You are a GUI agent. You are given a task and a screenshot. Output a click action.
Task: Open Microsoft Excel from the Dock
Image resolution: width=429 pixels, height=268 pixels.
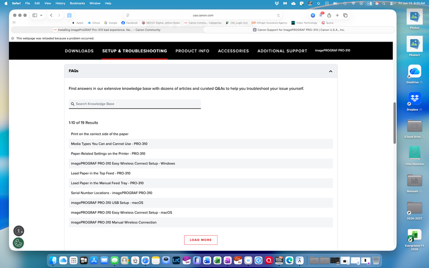[217, 260]
